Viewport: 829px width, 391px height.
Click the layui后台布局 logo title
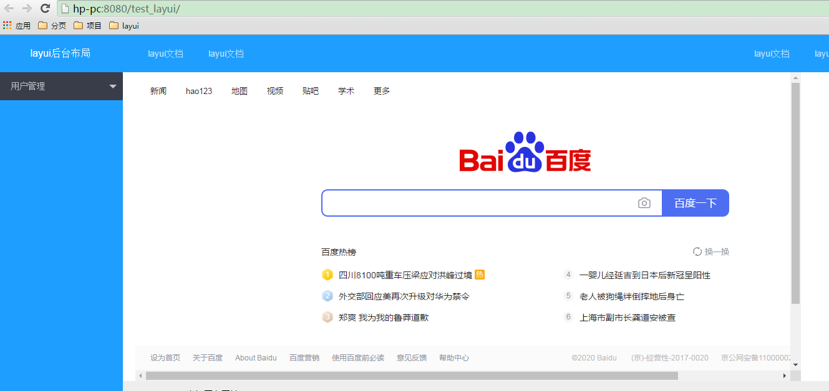[61, 53]
